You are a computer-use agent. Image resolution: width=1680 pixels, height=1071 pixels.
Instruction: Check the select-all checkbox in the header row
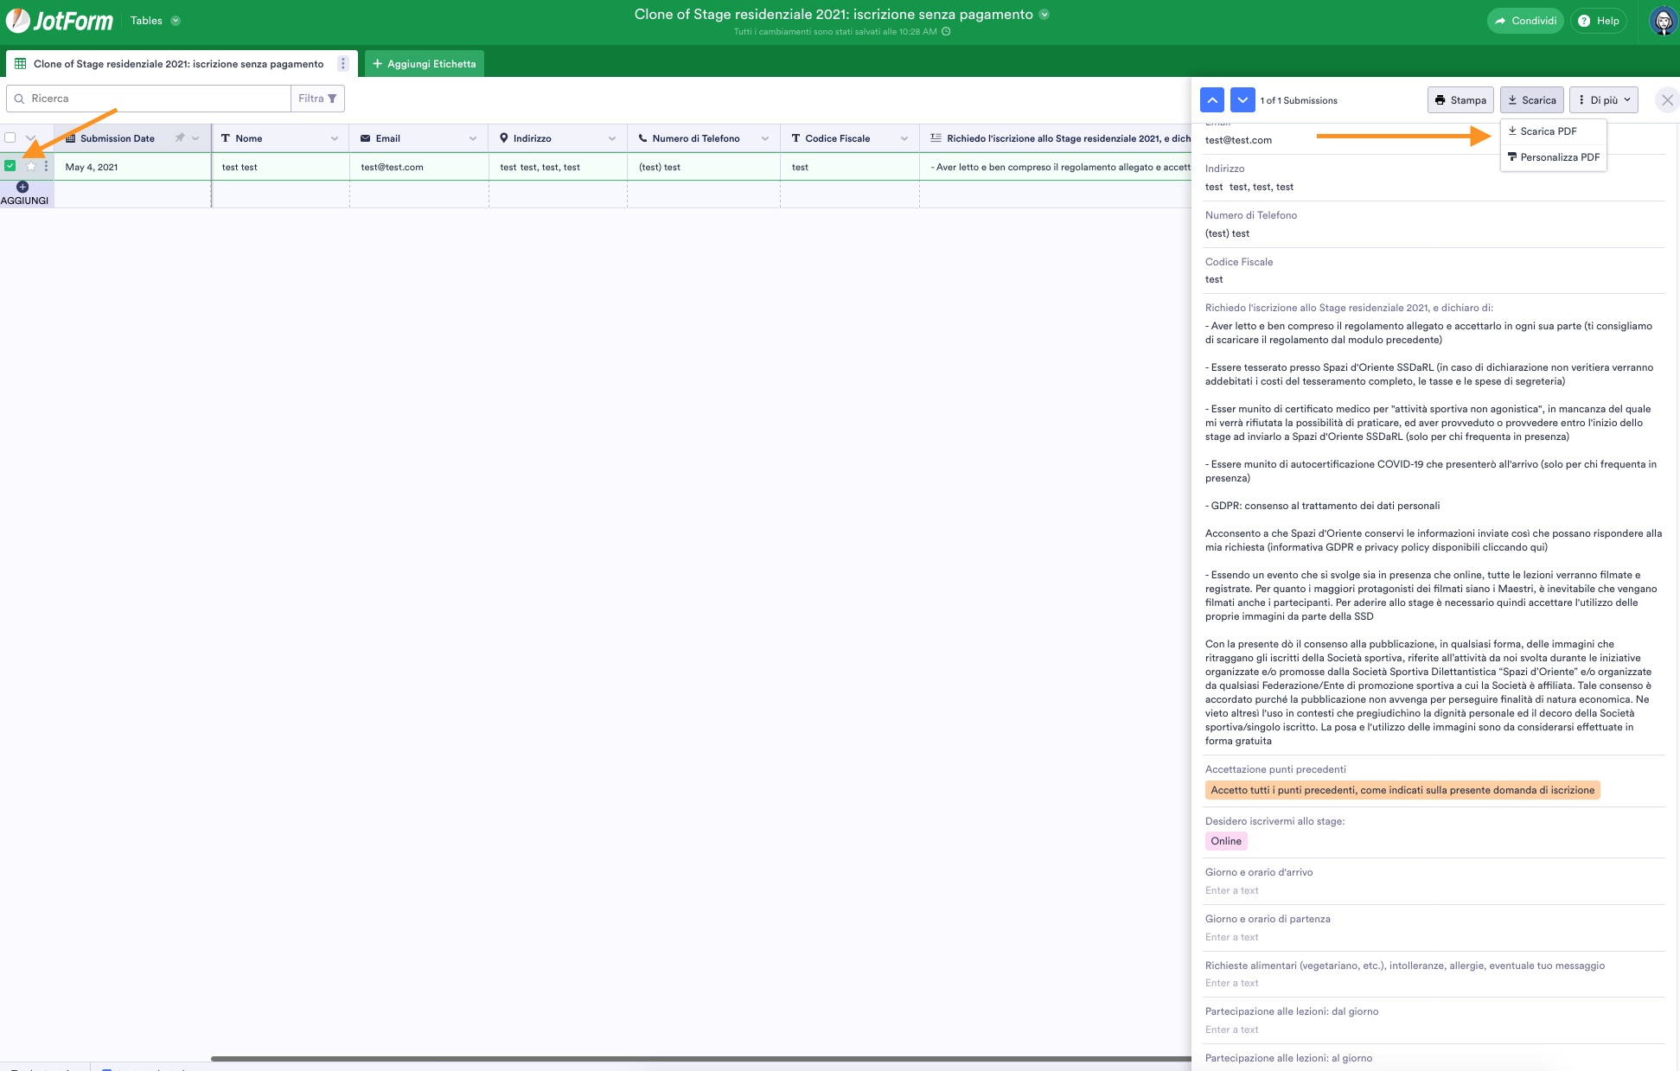[11, 137]
